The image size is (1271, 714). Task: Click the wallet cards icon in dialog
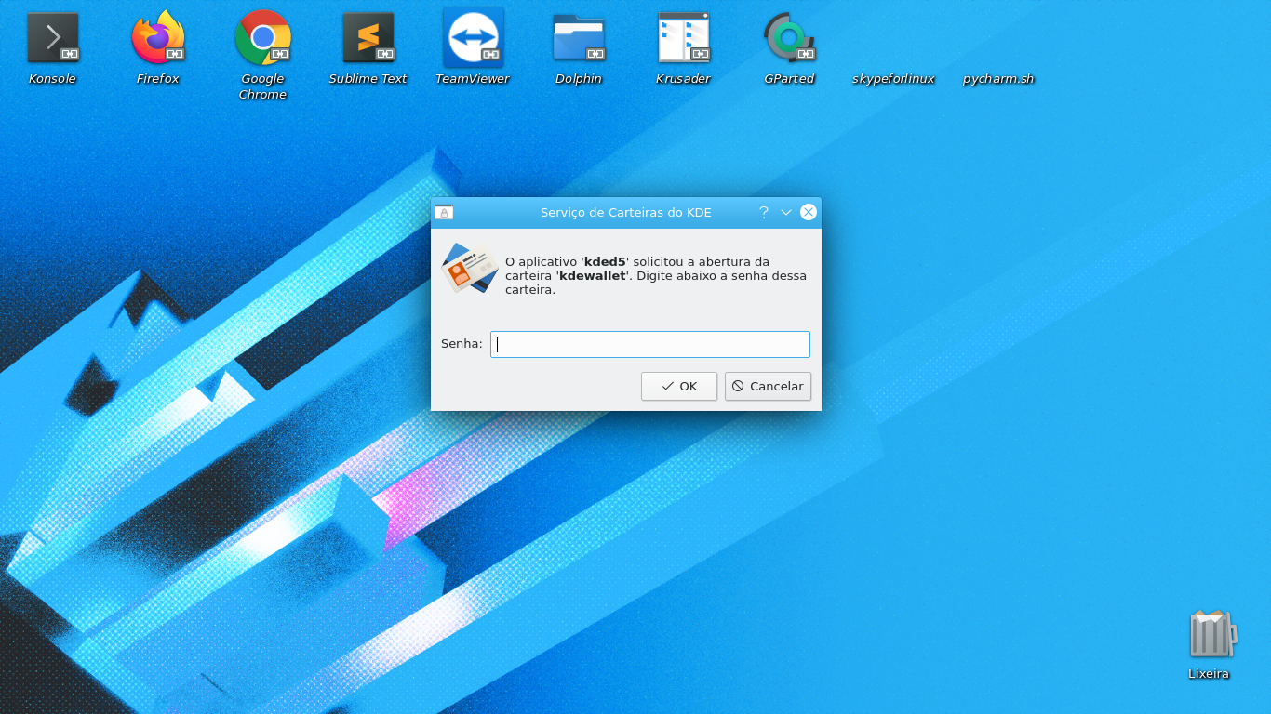click(469, 269)
